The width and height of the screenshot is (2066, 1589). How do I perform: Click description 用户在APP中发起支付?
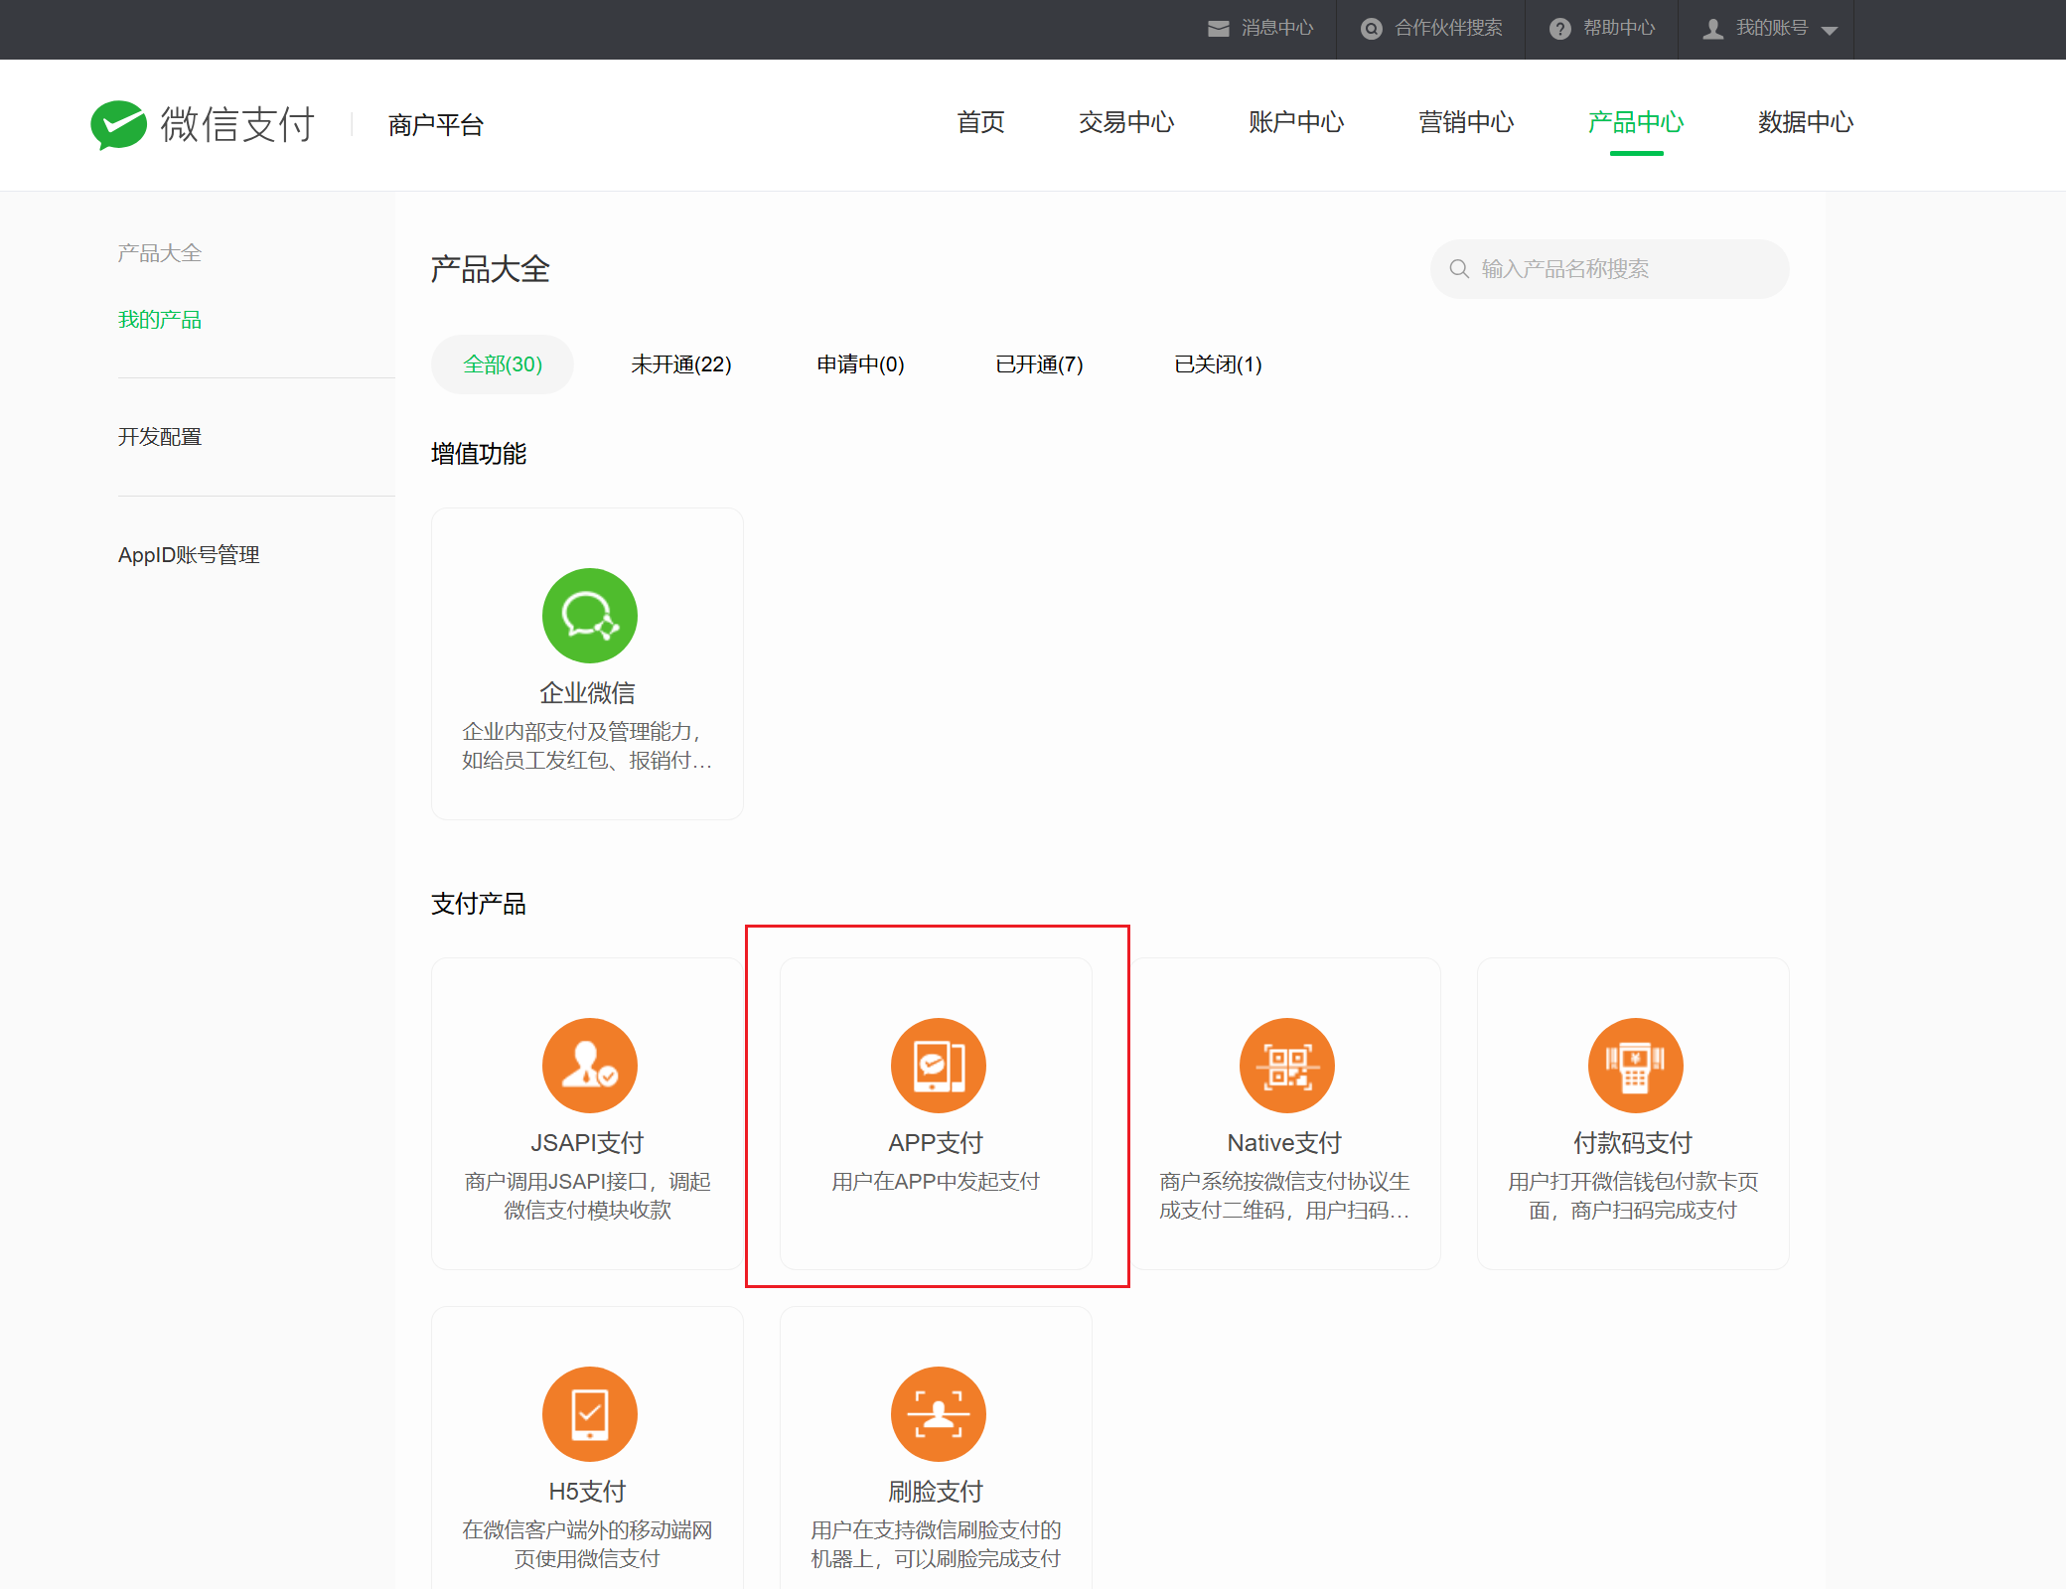click(x=936, y=1181)
